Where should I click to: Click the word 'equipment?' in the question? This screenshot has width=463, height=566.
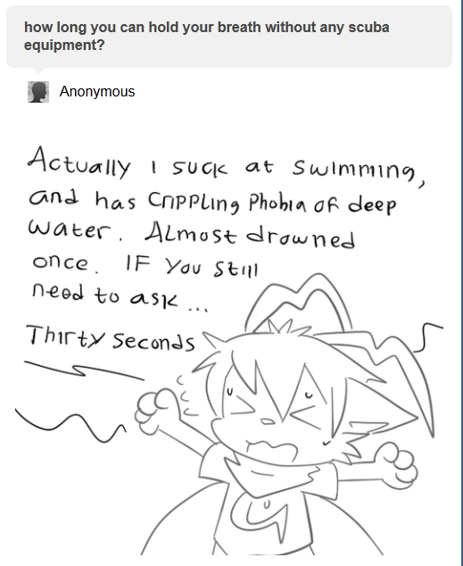(64, 46)
